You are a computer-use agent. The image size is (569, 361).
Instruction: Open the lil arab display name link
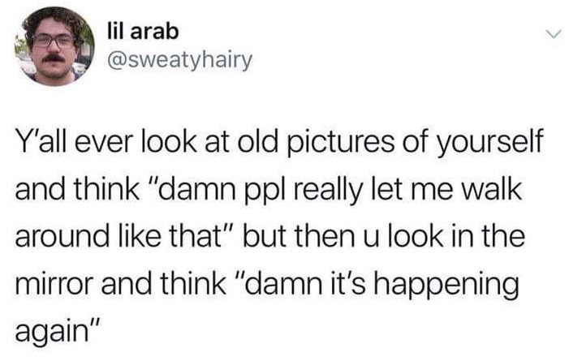143,32
